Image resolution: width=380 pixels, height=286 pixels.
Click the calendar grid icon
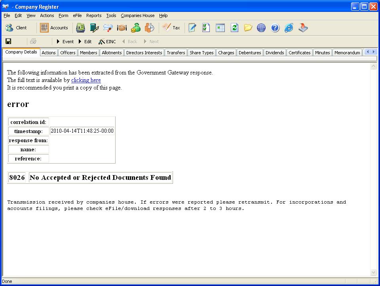220,28
